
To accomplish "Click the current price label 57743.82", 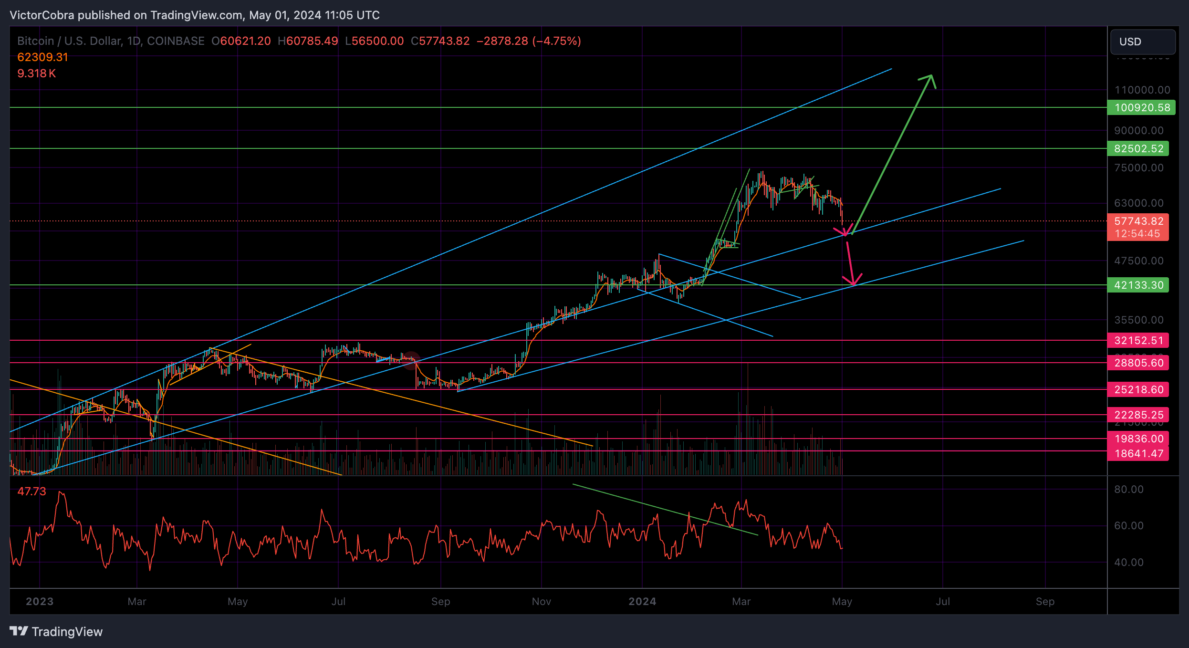I will [1138, 221].
